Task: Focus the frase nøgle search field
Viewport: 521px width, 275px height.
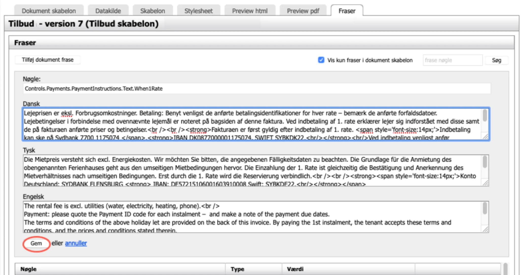Action: click(x=452, y=60)
